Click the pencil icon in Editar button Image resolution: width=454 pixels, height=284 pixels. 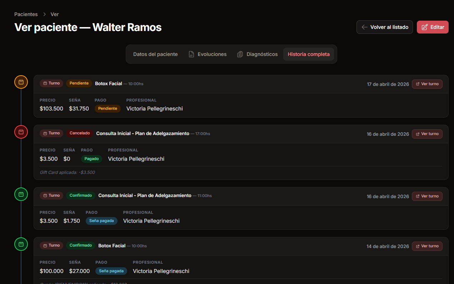click(x=424, y=27)
